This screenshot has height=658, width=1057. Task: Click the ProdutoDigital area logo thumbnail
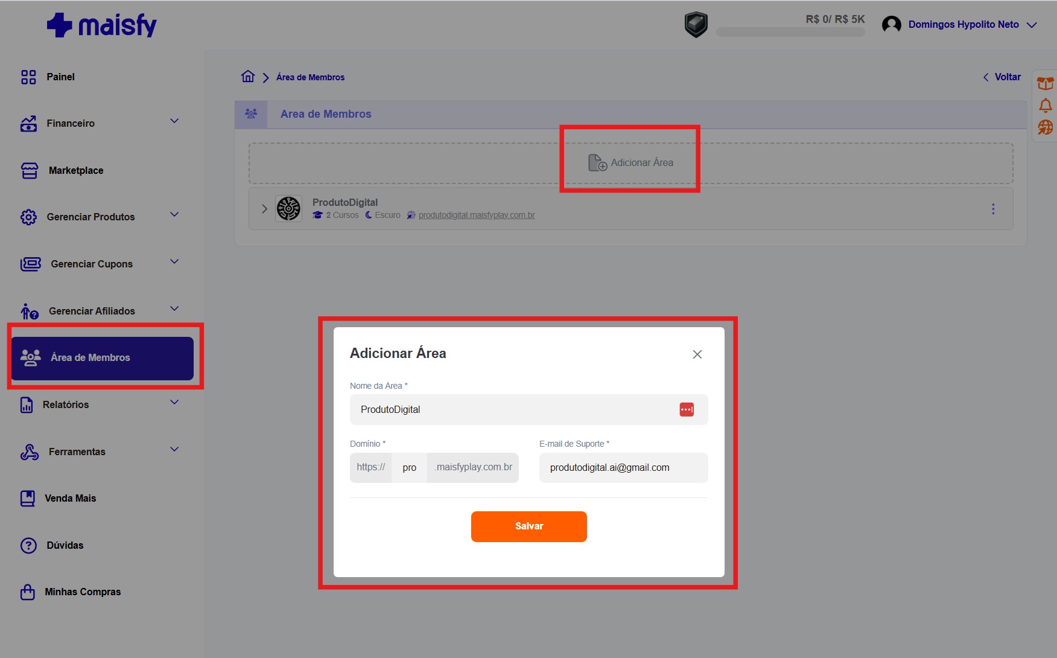click(x=288, y=209)
